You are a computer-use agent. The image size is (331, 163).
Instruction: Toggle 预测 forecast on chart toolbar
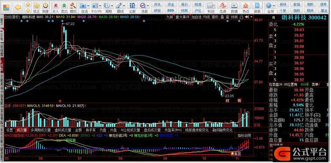(x=234, y=17)
